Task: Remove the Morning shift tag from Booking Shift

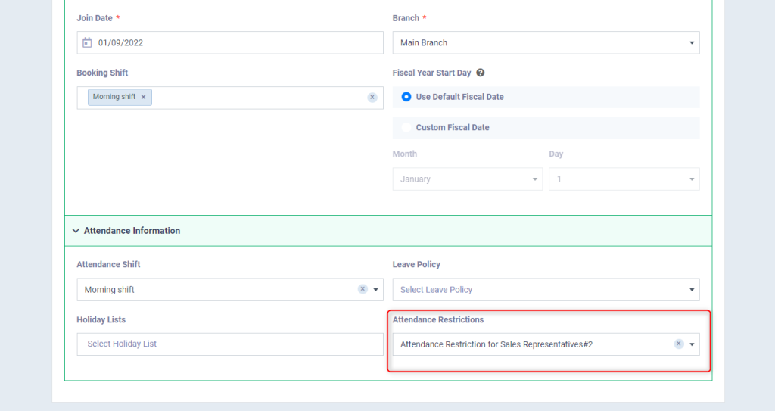Action: pyautogui.click(x=143, y=97)
